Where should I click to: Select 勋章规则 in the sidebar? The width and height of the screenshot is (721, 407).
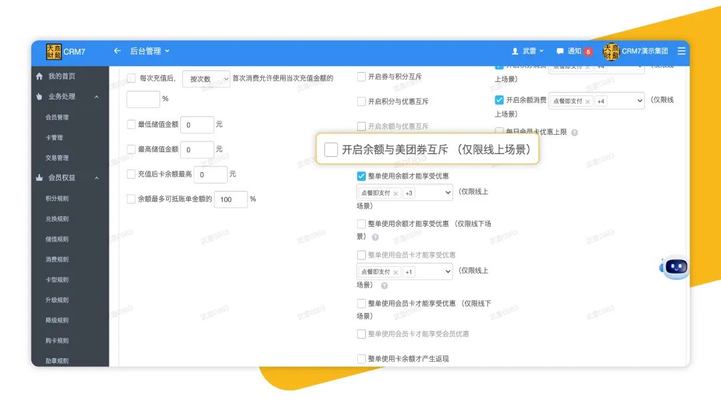pos(57,360)
